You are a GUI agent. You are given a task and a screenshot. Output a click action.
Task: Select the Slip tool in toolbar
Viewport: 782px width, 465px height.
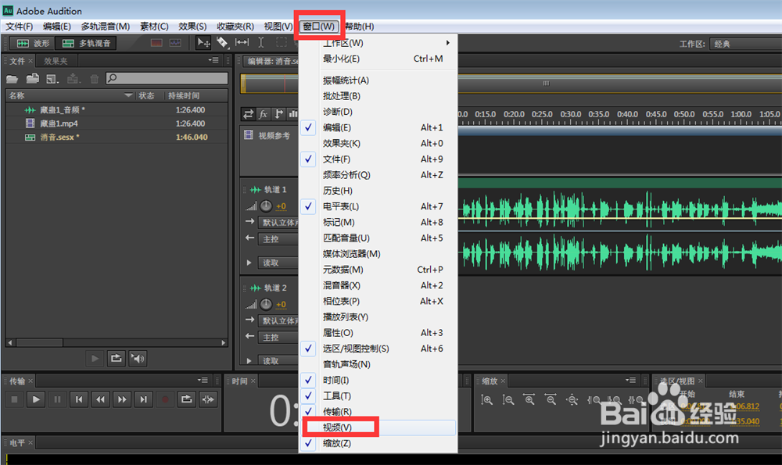click(242, 43)
